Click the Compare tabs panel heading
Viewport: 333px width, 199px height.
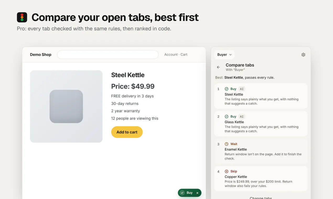240,65
